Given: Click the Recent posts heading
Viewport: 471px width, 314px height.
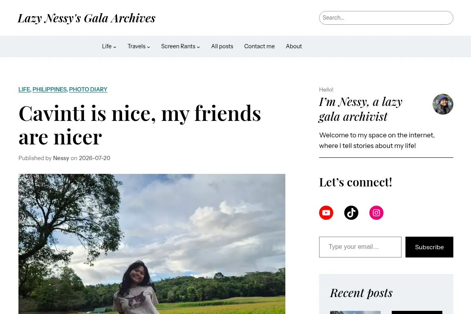Looking at the screenshot, I should coord(361,293).
